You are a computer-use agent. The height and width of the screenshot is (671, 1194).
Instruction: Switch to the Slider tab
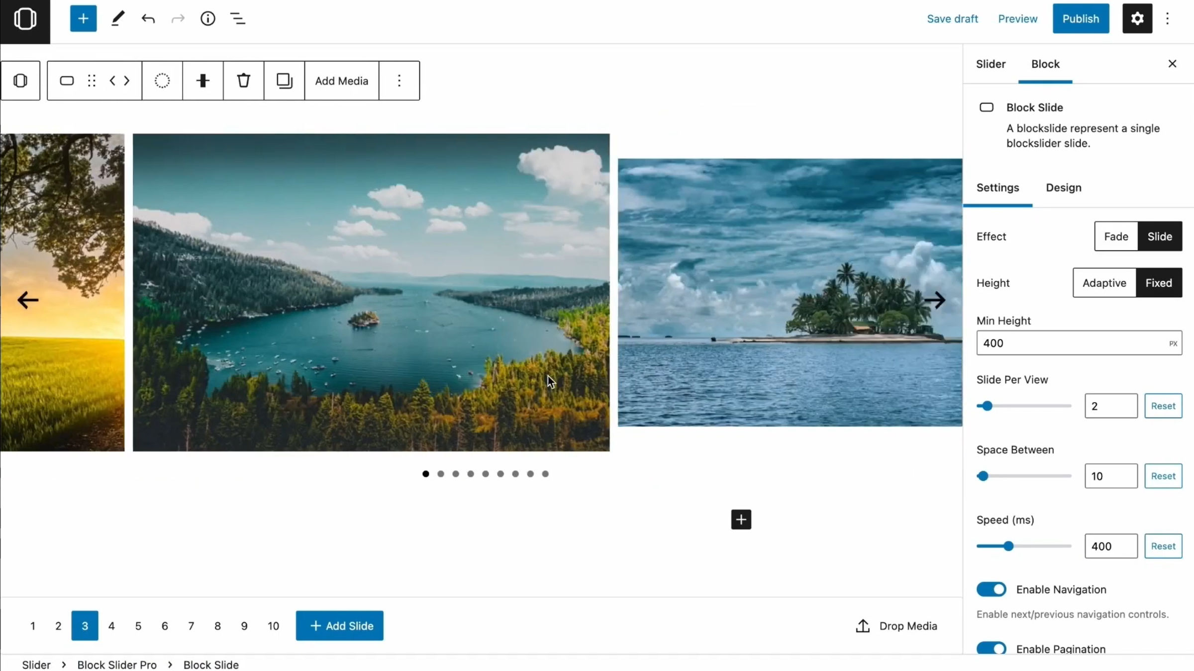[x=991, y=64]
